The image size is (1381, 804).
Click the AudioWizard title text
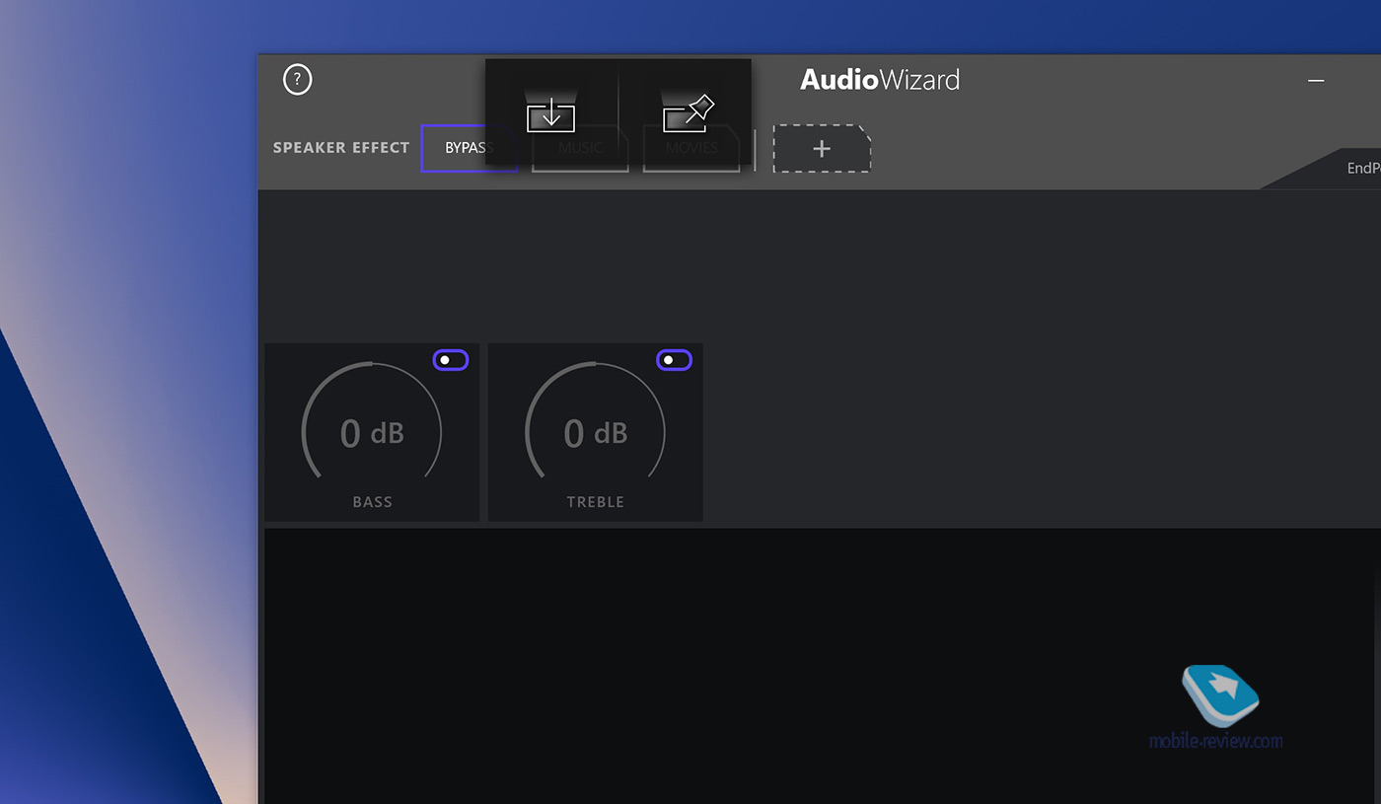[880, 80]
